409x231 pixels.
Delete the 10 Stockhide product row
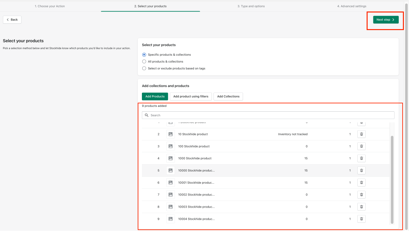click(x=361, y=134)
